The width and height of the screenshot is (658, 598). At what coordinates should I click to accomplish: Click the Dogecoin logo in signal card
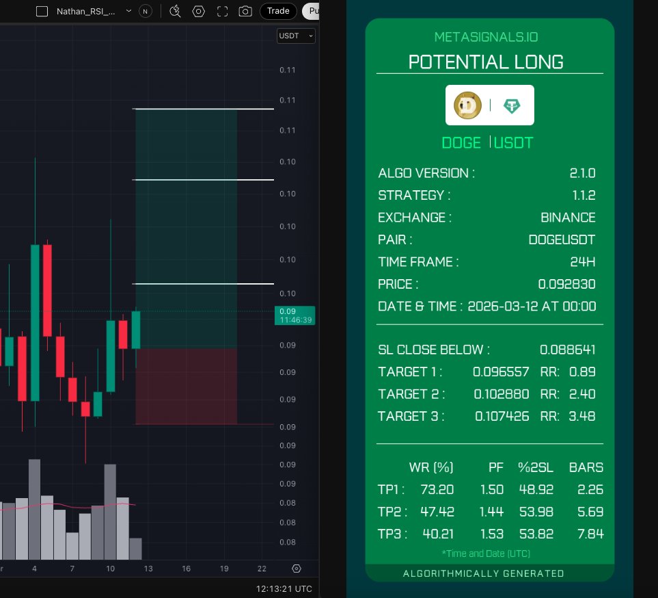pyautogui.click(x=467, y=105)
